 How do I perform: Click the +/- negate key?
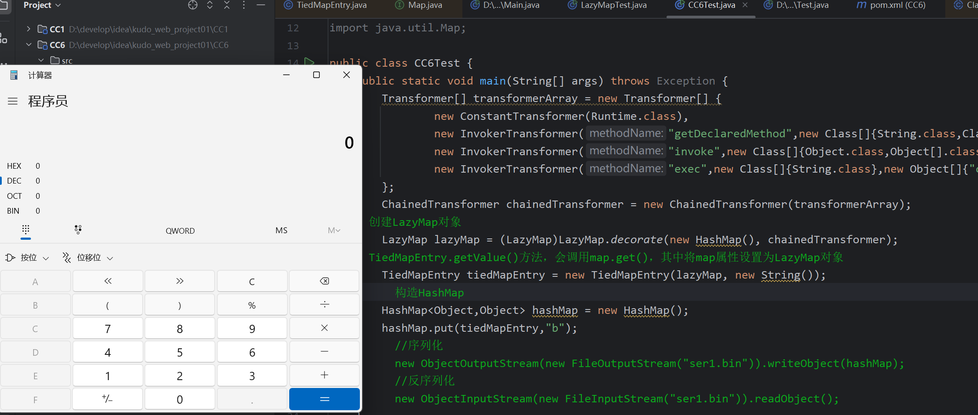click(108, 399)
